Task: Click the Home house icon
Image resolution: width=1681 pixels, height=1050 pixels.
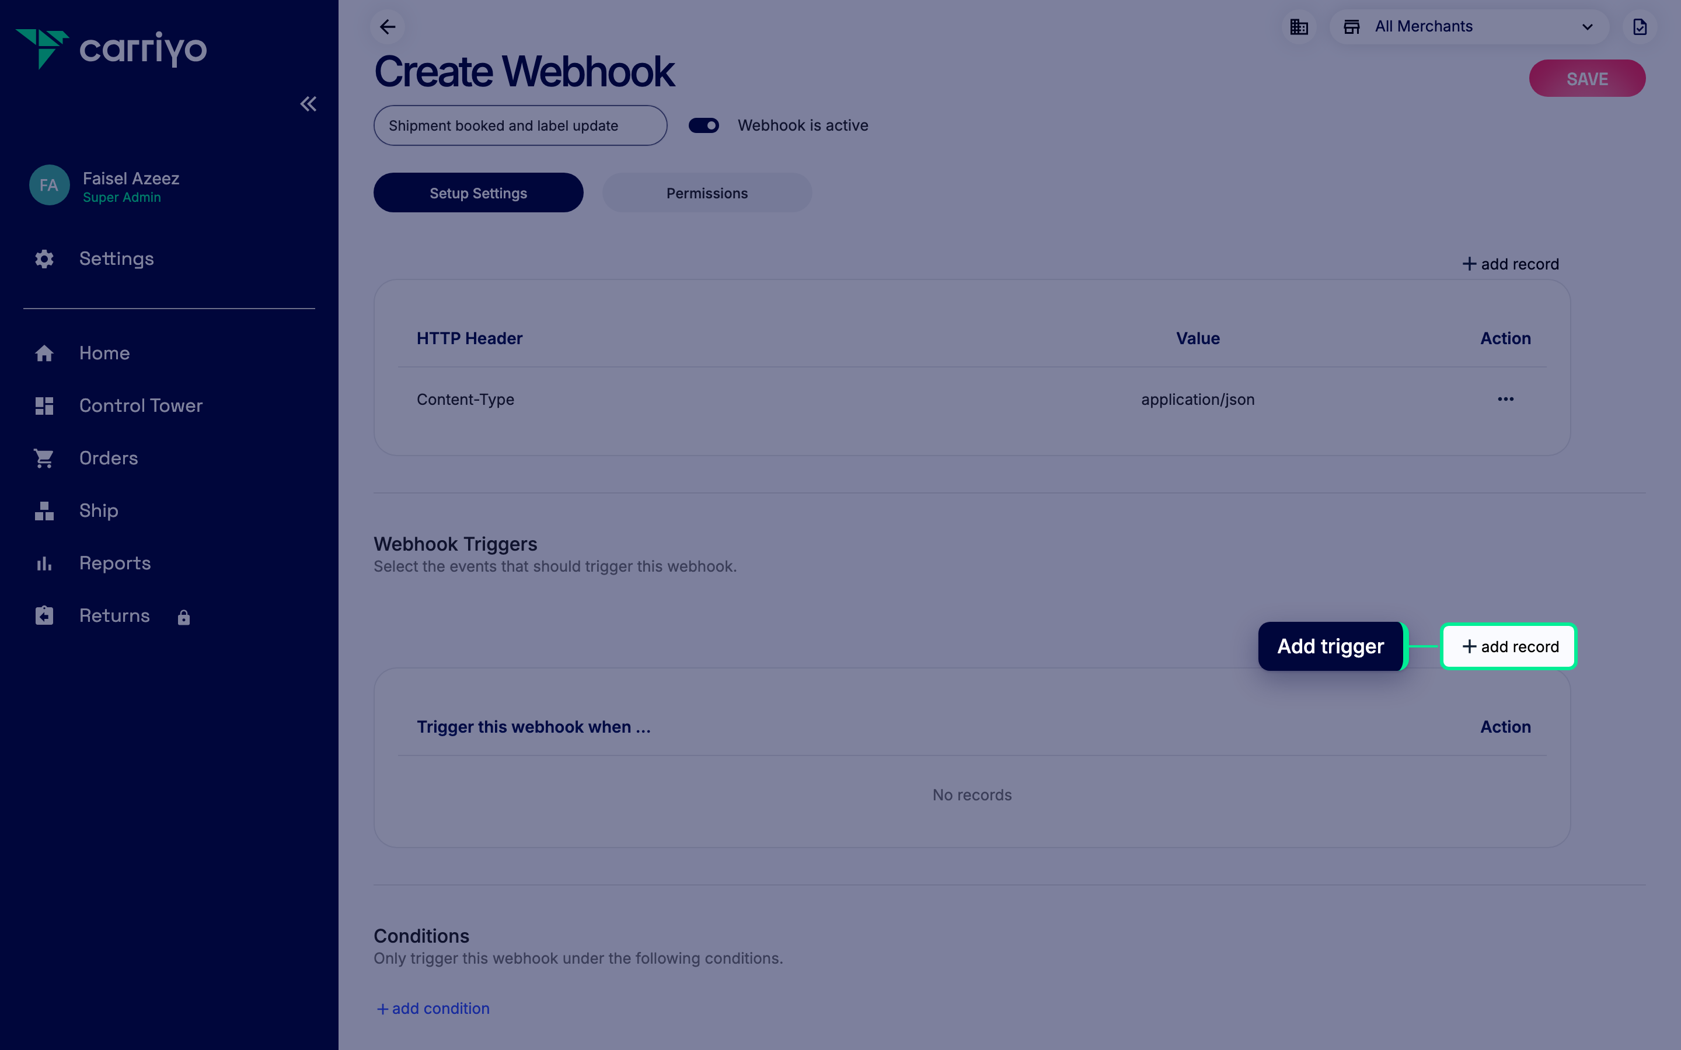Action: pos(44,353)
